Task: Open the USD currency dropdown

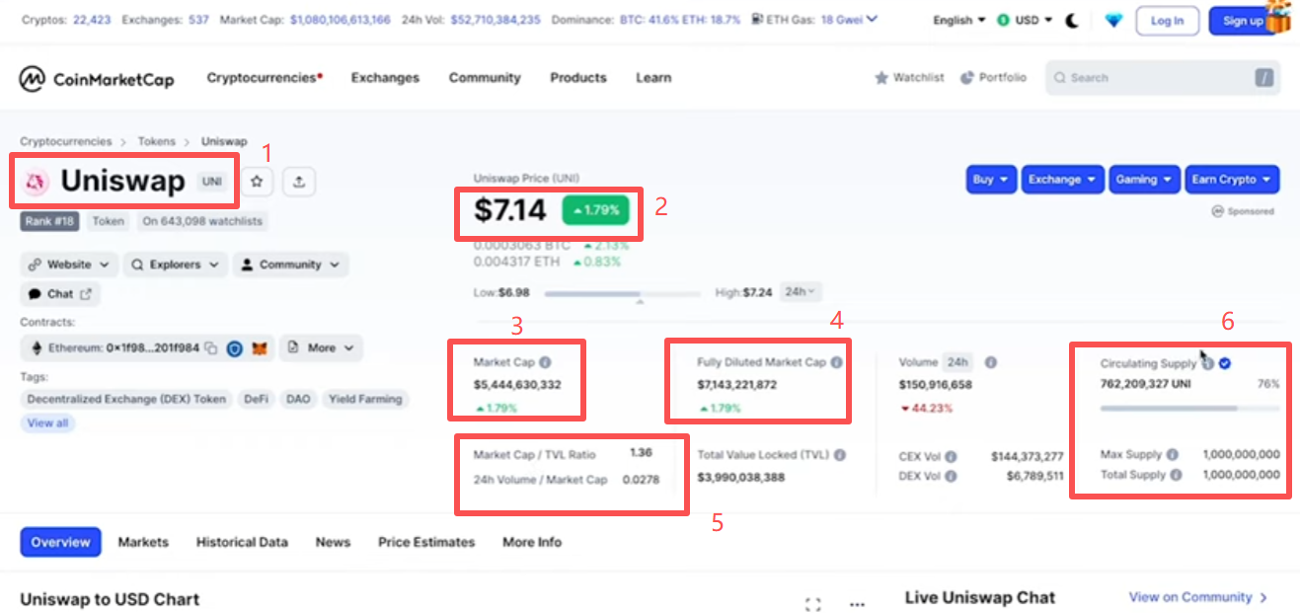Action: (x=1024, y=20)
